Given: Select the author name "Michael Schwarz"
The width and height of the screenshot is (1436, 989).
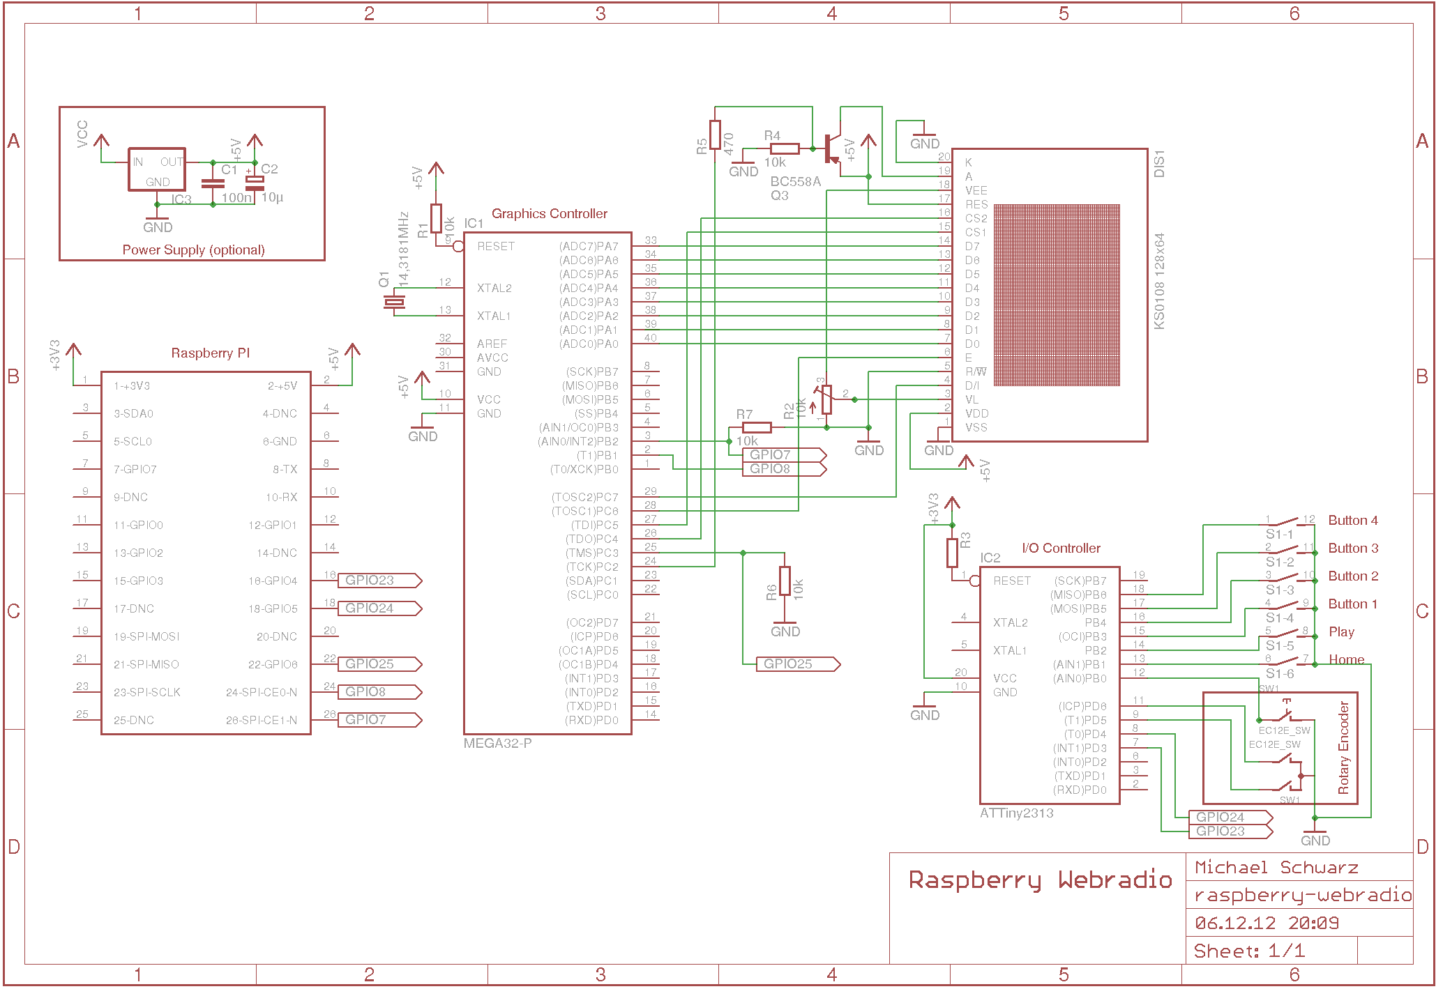Looking at the screenshot, I should point(1276,868).
